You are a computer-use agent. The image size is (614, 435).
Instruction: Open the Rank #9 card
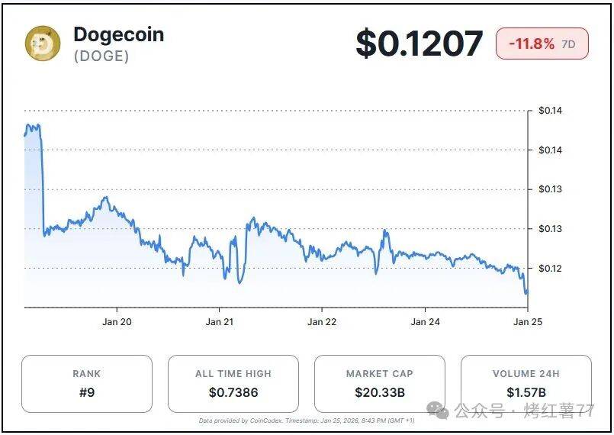[x=86, y=384]
